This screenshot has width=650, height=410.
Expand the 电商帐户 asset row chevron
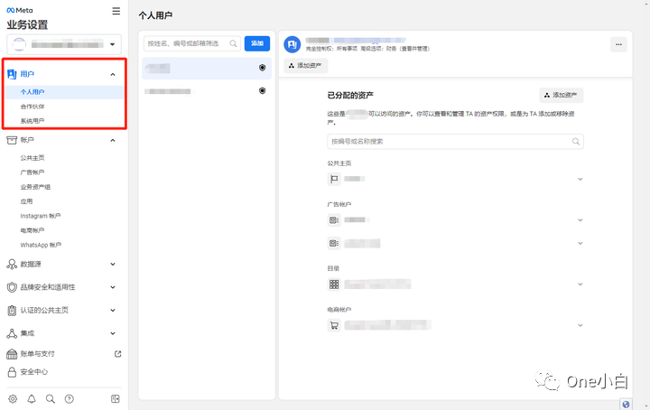[x=580, y=325]
